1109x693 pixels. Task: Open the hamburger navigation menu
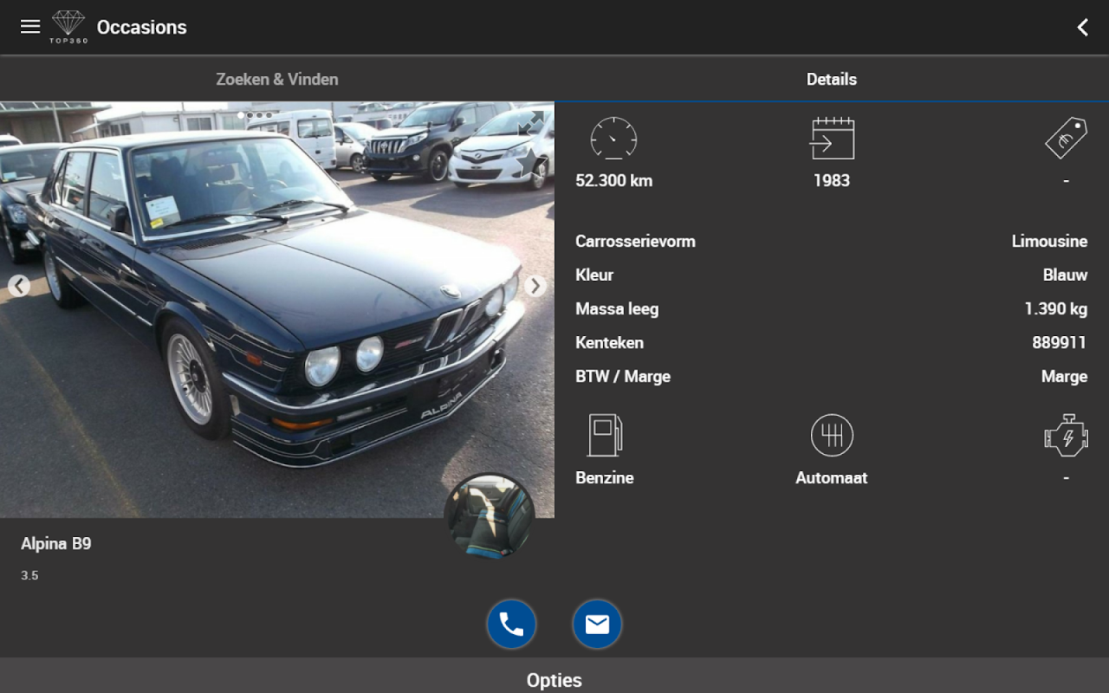point(30,27)
